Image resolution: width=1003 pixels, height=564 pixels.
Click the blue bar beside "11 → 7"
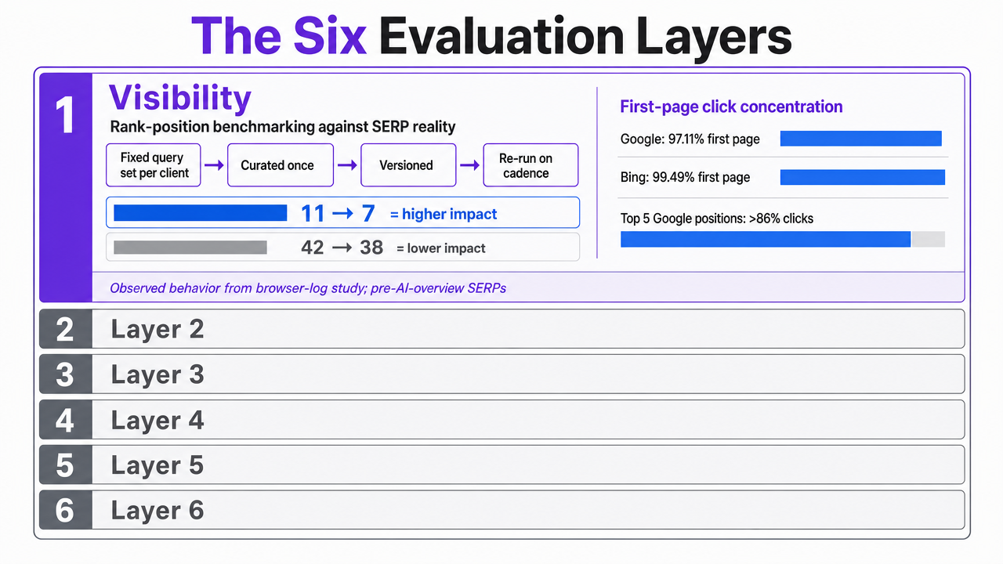(x=201, y=213)
